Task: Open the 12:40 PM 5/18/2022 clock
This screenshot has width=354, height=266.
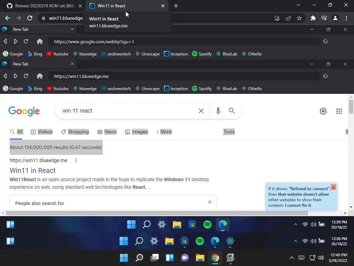Action: 338,258
